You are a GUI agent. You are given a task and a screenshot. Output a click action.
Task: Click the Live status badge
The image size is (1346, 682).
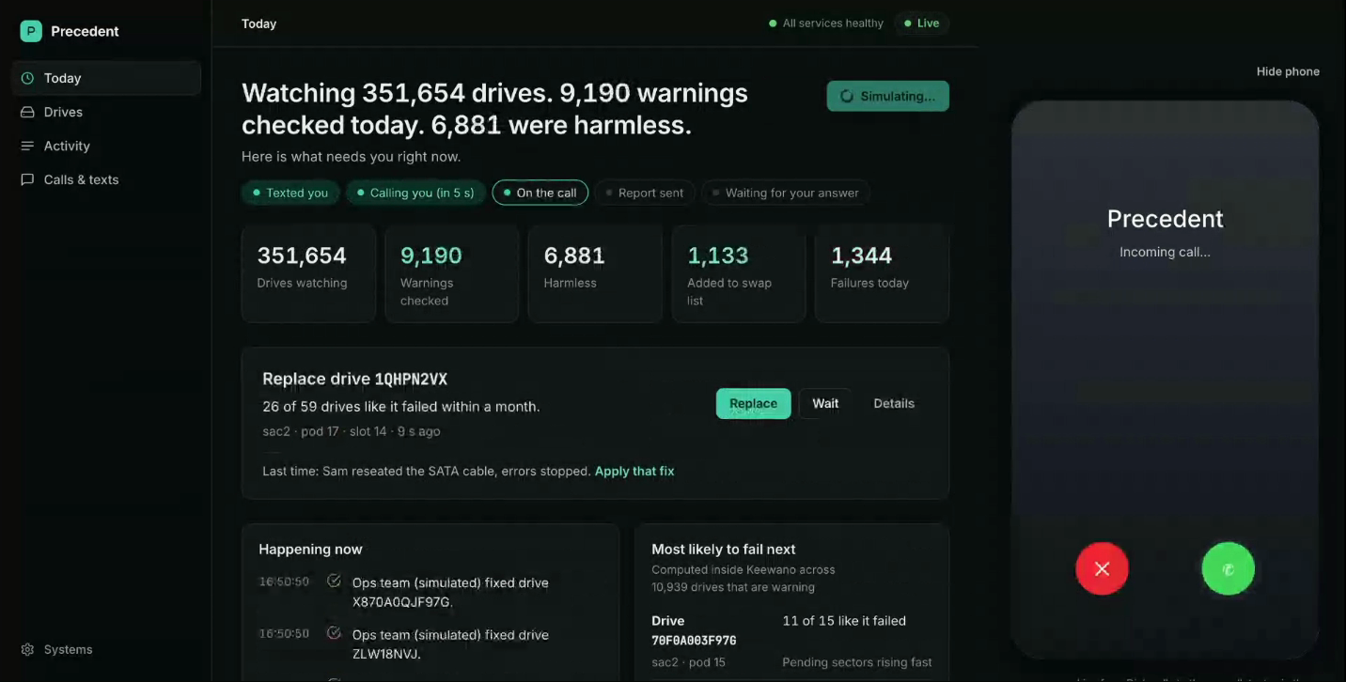coord(921,23)
